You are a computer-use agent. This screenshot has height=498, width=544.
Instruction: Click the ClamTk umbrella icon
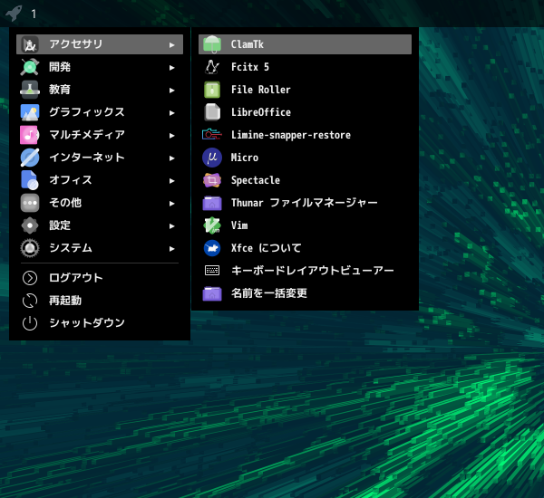click(212, 44)
